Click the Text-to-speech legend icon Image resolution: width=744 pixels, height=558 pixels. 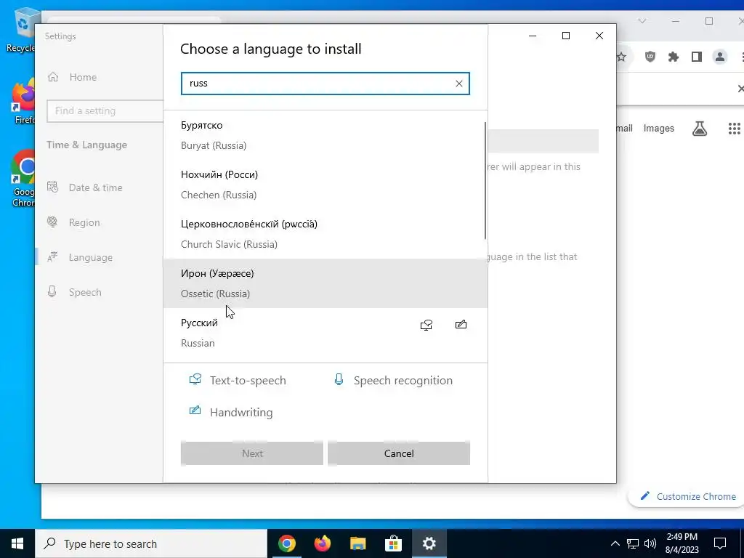pyautogui.click(x=195, y=379)
